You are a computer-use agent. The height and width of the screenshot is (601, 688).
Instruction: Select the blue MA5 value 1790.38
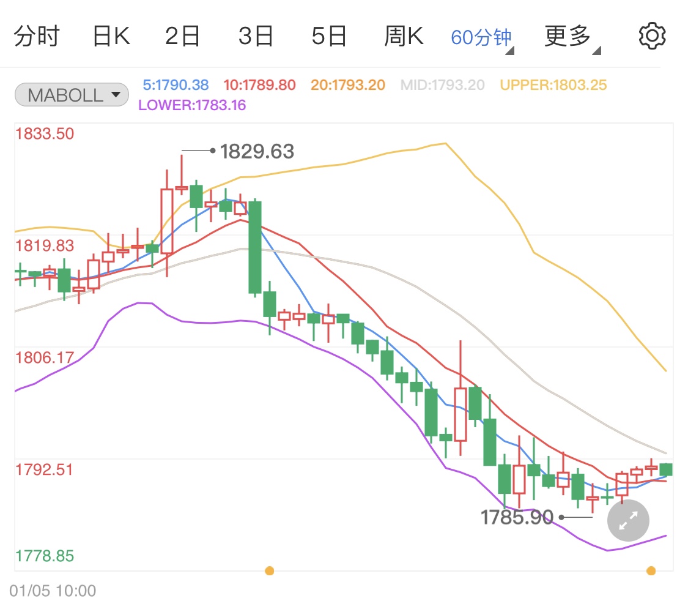[x=176, y=85]
